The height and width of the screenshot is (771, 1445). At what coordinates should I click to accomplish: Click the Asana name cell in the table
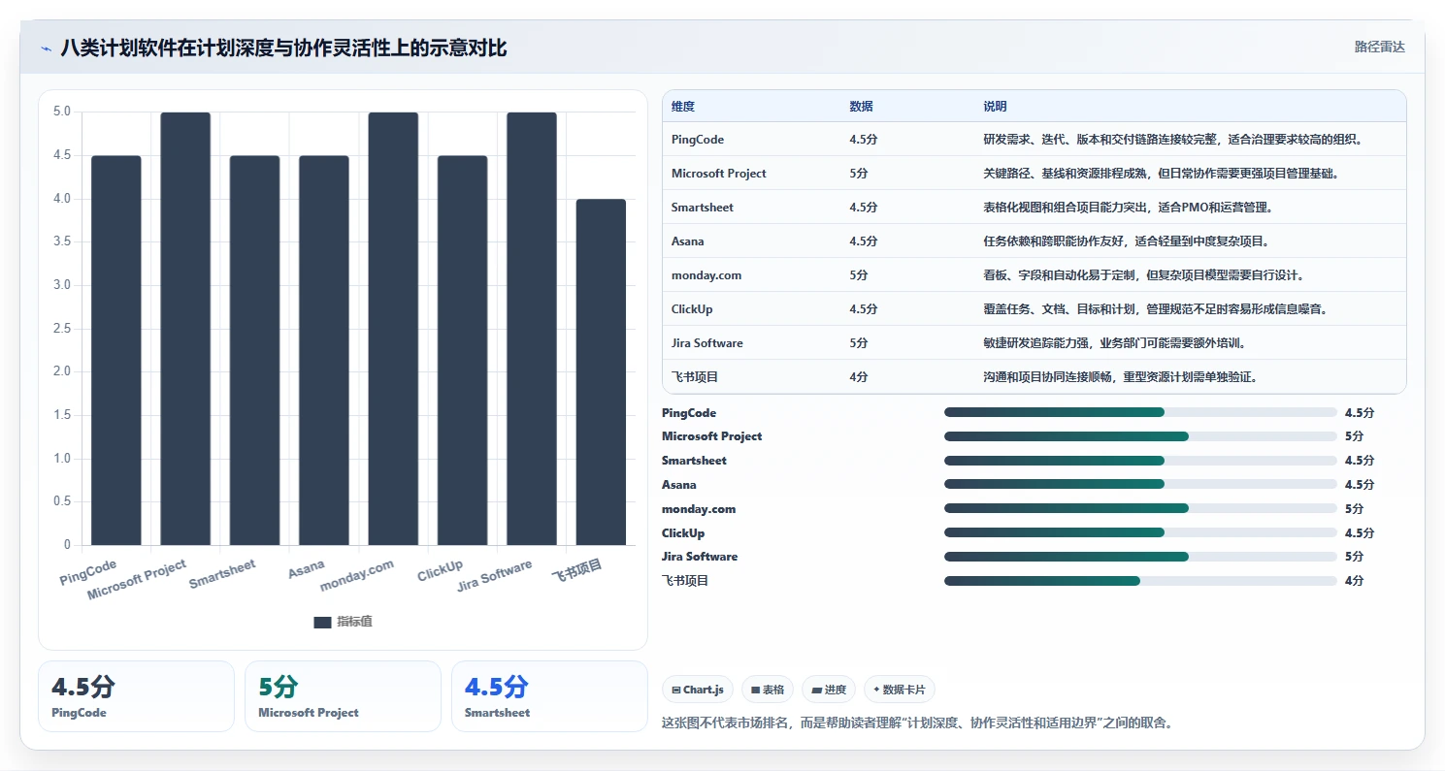tap(688, 241)
